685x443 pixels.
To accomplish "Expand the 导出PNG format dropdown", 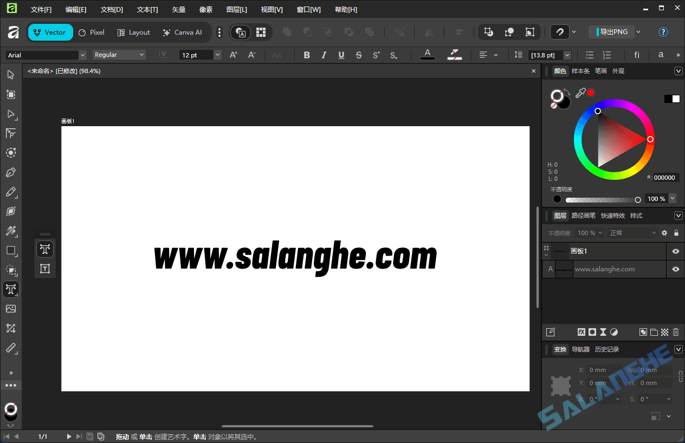I will pos(638,31).
